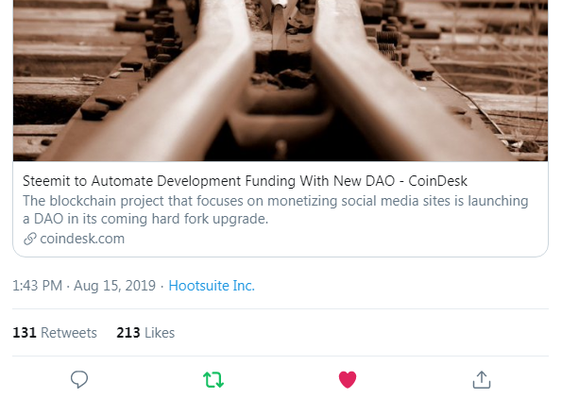Click the Likes label text
This screenshot has height=398, width=562.
pyautogui.click(x=160, y=333)
